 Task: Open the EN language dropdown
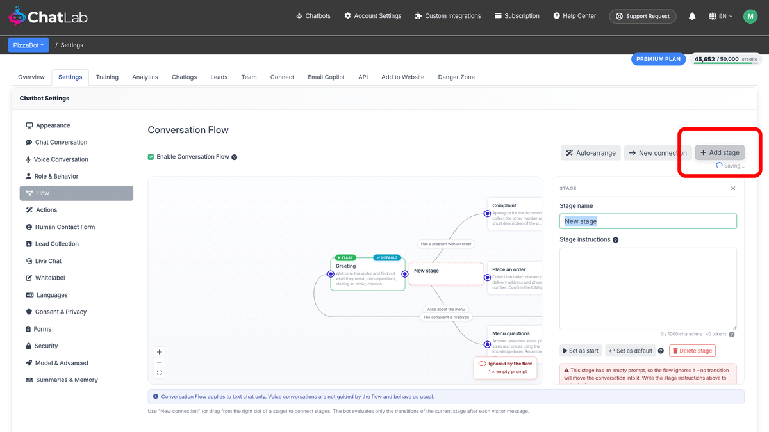[721, 16]
